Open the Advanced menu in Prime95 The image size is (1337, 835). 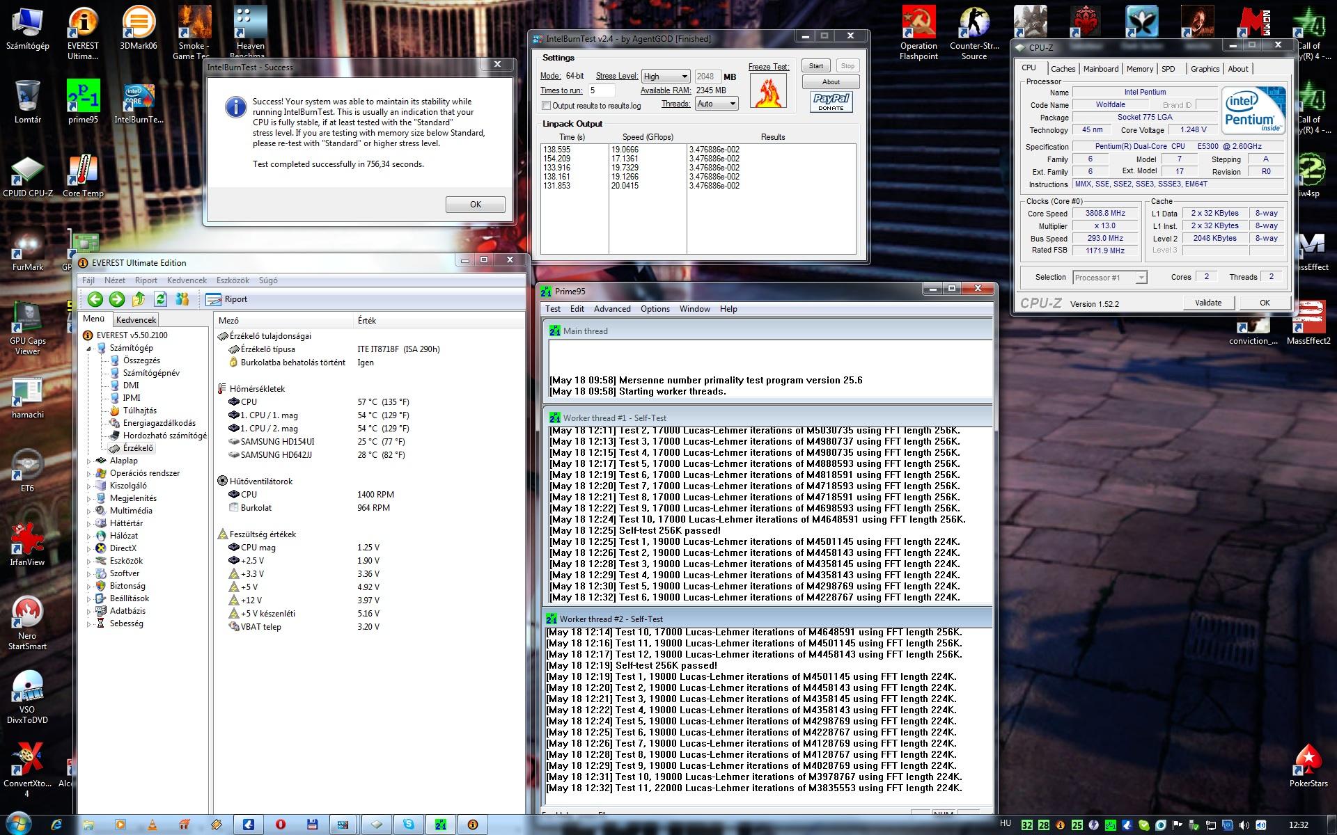[612, 309]
